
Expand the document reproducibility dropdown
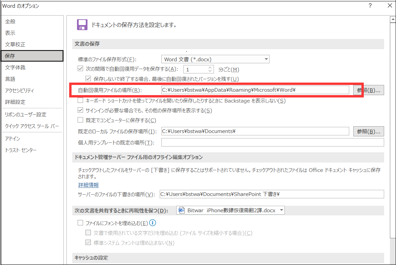coord(281,210)
